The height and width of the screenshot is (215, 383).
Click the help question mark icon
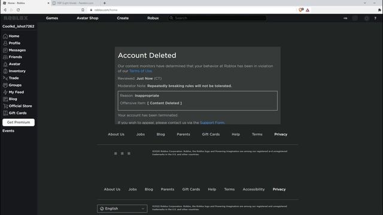pyautogui.click(x=375, y=18)
